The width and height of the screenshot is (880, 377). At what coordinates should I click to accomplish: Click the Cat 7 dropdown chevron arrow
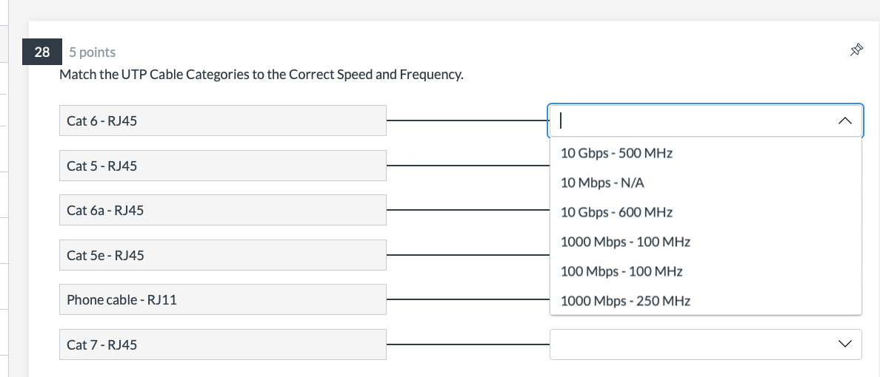pos(844,344)
